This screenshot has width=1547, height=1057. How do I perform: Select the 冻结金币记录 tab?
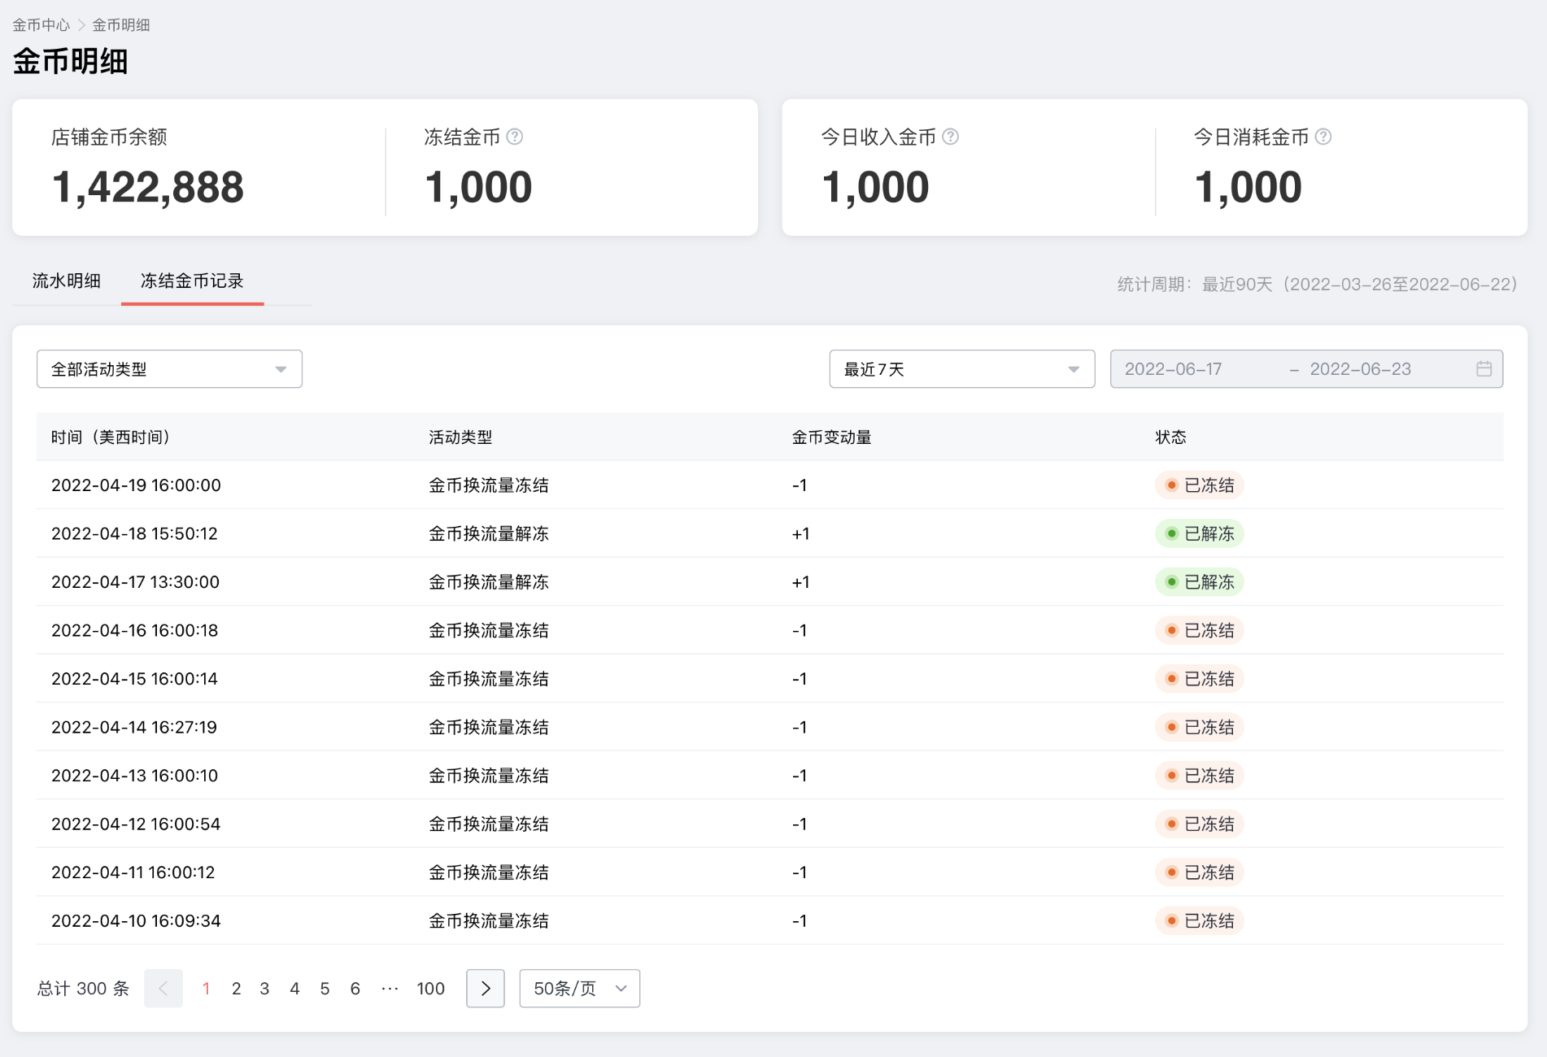click(192, 281)
